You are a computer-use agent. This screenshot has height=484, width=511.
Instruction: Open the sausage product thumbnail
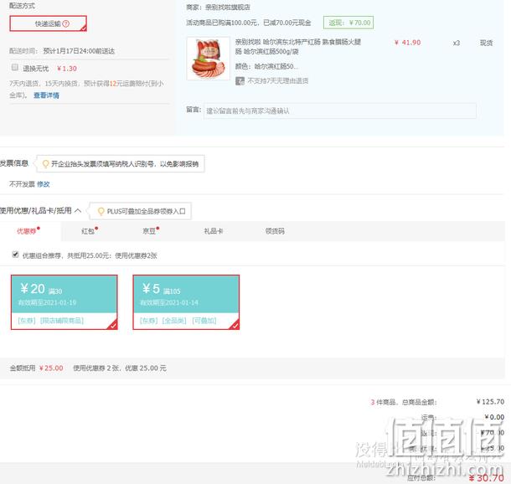click(209, 59)
